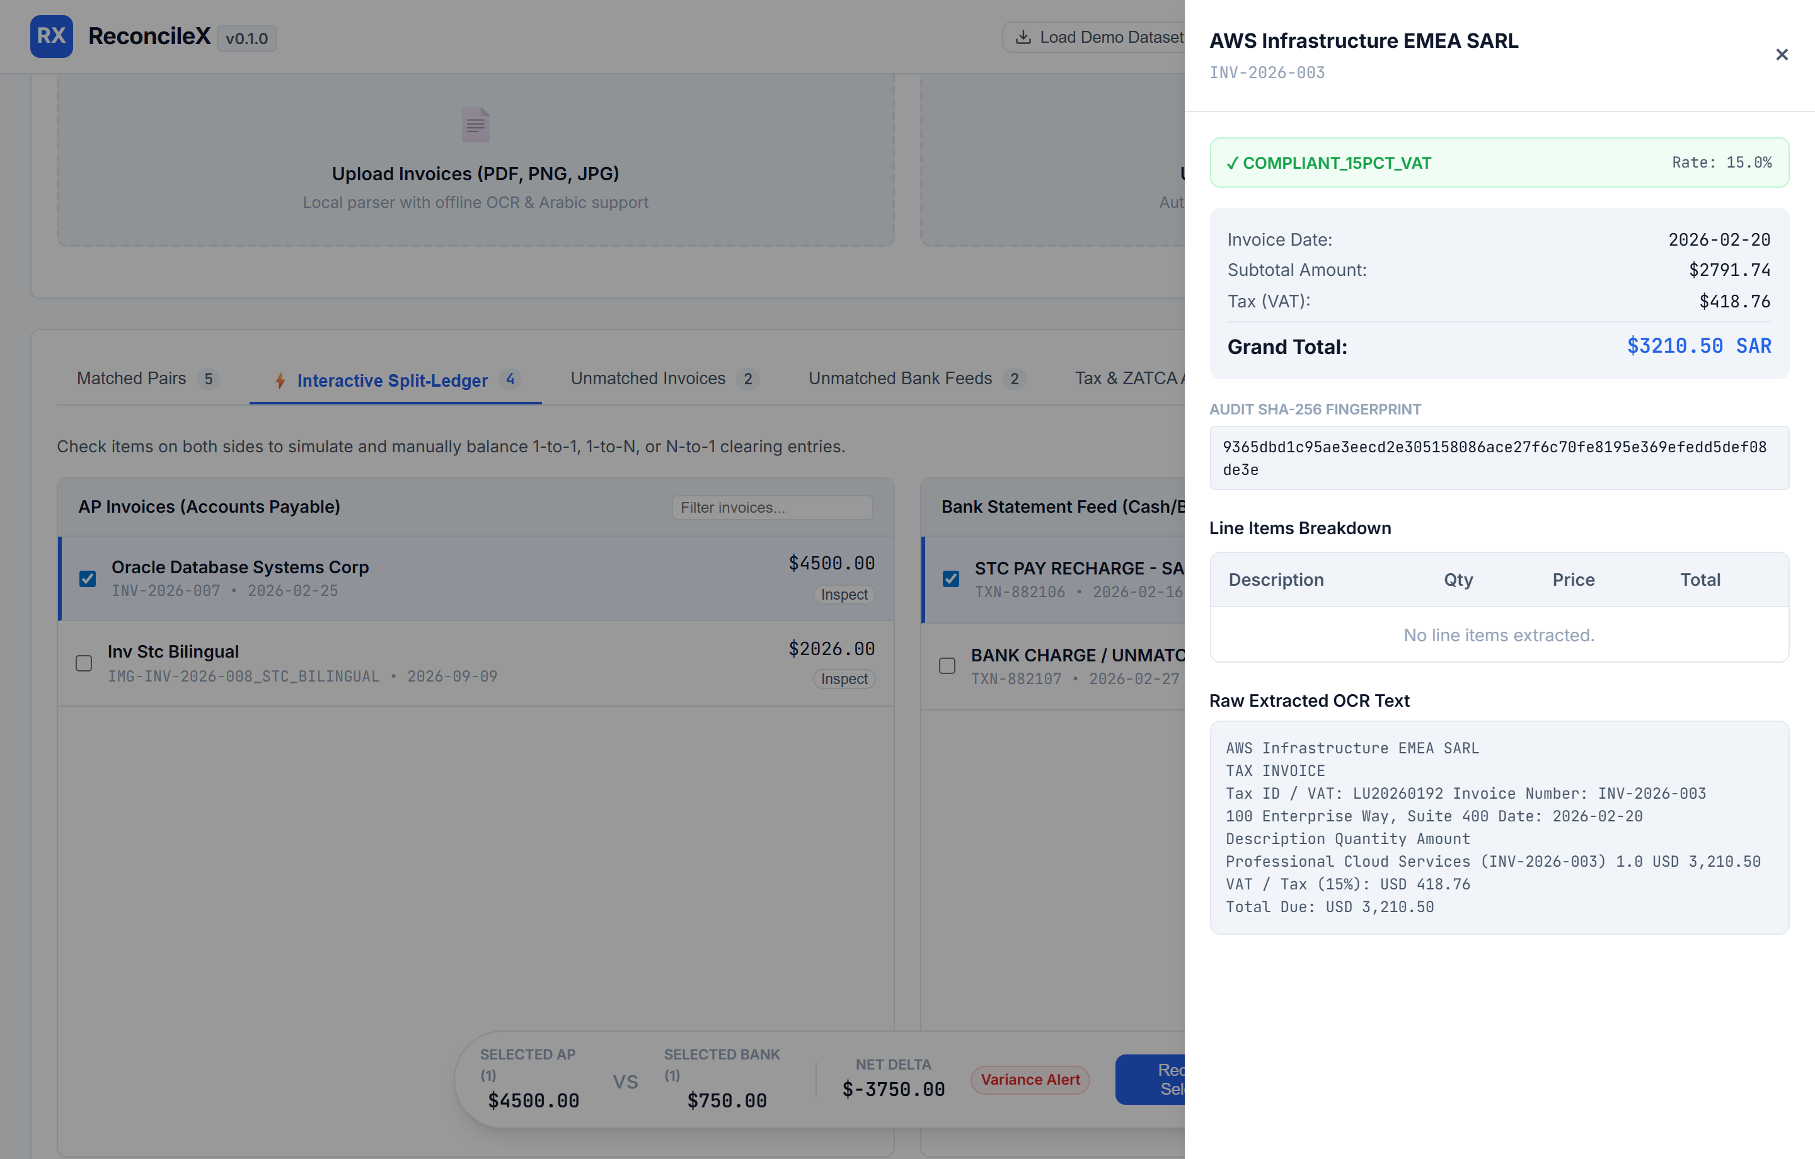Click the 'Total Due: USD 3,210.50' OCR line
The height and width of the screenshot is (1159, 1815).
(1330, 906)
